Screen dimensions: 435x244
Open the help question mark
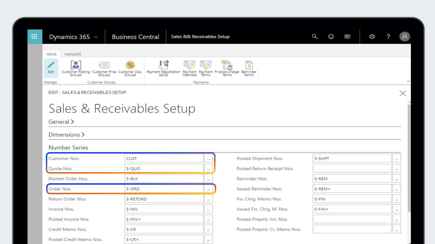[388, 37]
